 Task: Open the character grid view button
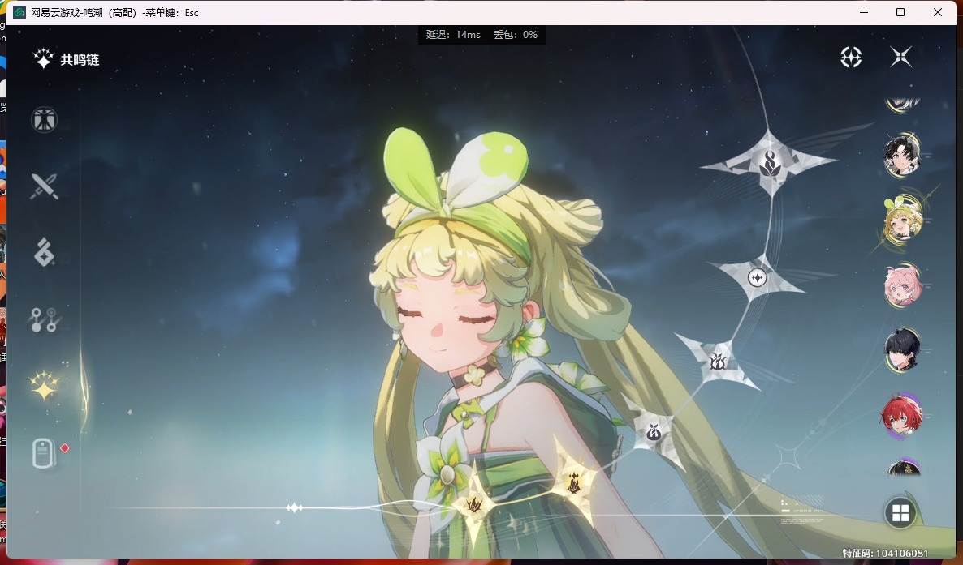(900, 513)
